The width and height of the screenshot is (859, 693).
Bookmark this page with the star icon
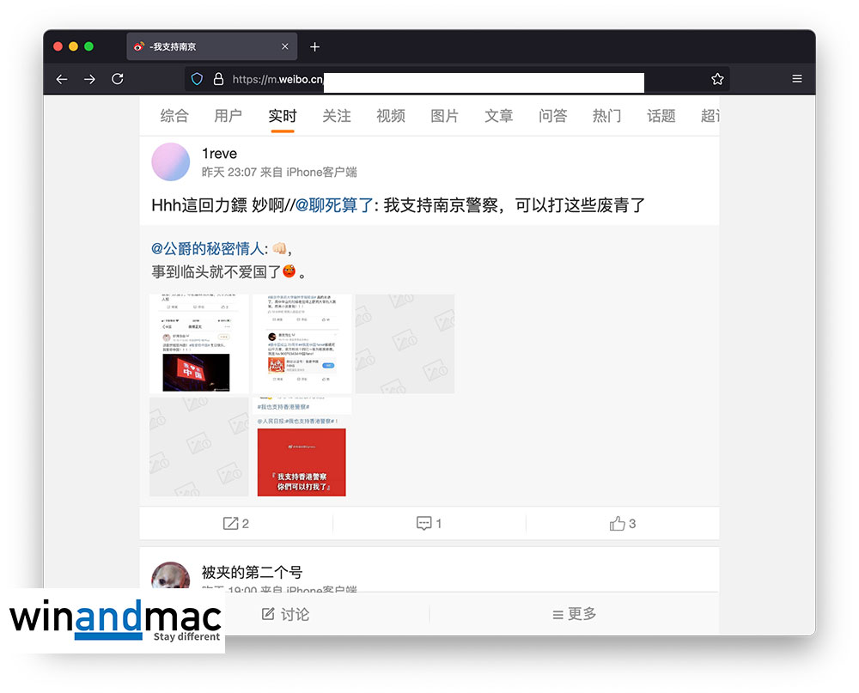717,79
